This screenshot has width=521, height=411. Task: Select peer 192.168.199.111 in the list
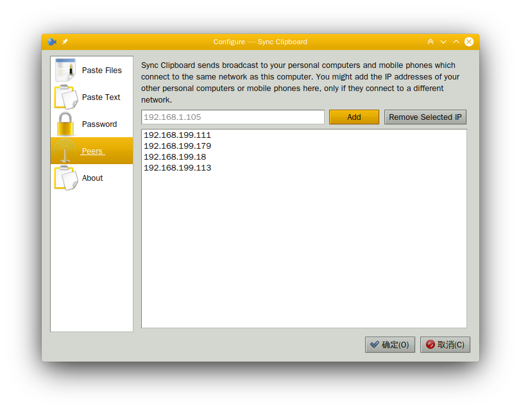click(x=177, y=135)
